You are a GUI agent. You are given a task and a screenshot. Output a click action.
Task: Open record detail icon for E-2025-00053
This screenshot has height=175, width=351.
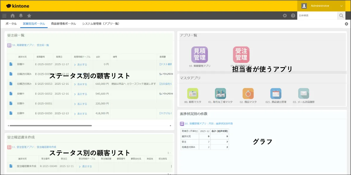11,84
